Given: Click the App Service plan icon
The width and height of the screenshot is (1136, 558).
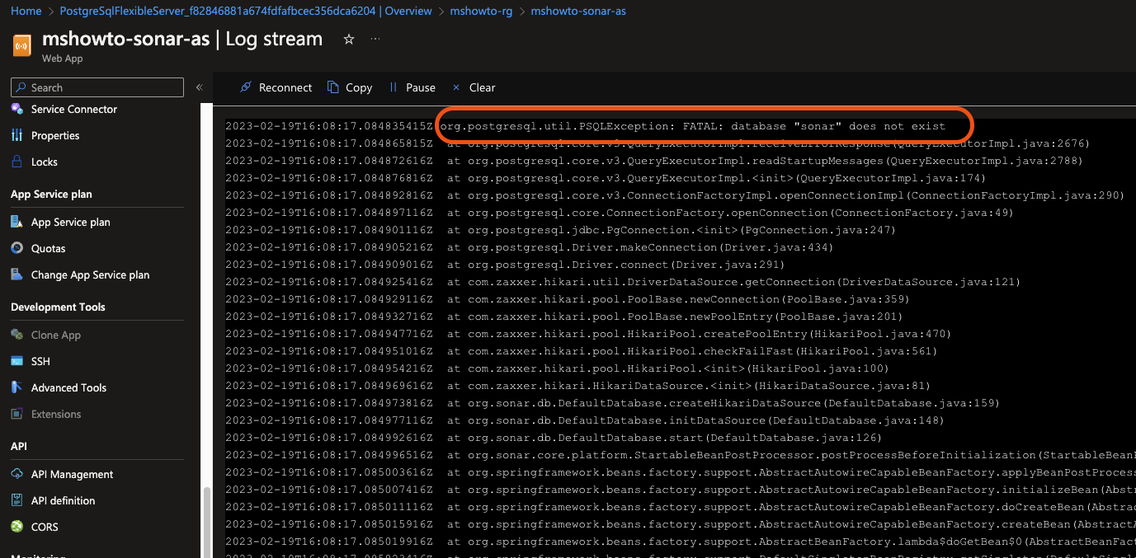Looking at the screenshot, I should 16,222.
